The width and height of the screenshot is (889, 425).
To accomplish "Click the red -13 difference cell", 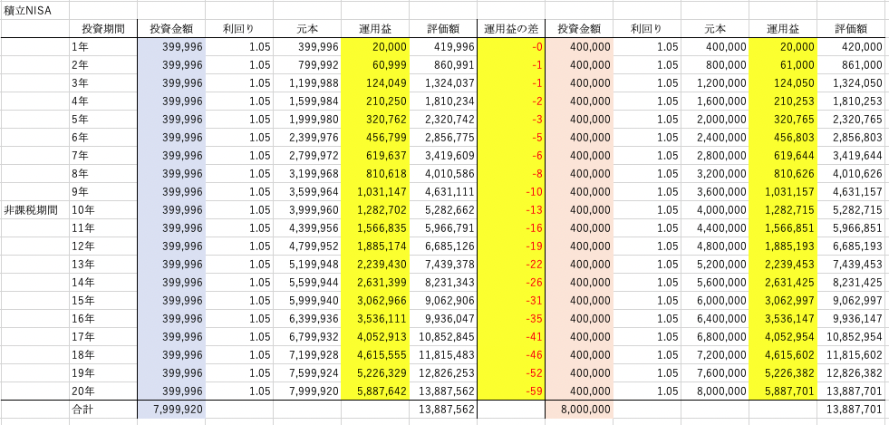I will click(x=511, y=209).
